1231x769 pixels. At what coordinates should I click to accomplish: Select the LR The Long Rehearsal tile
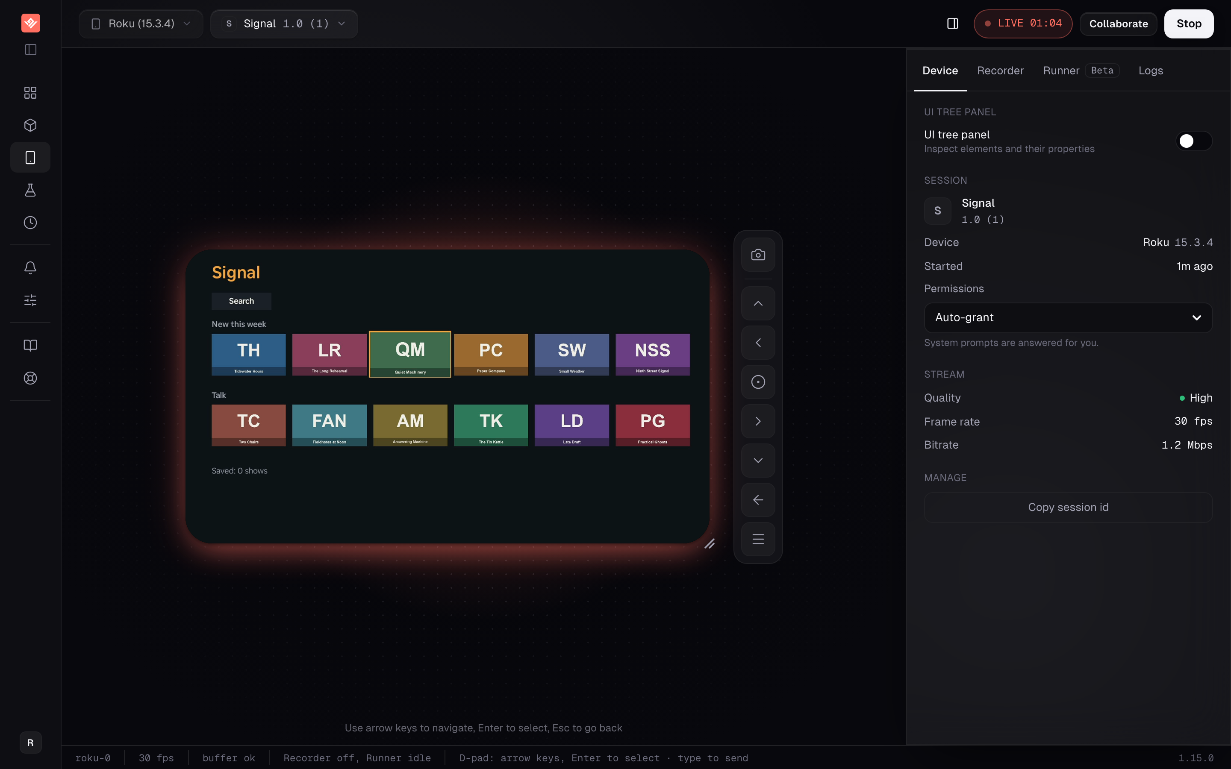(329, 355)
